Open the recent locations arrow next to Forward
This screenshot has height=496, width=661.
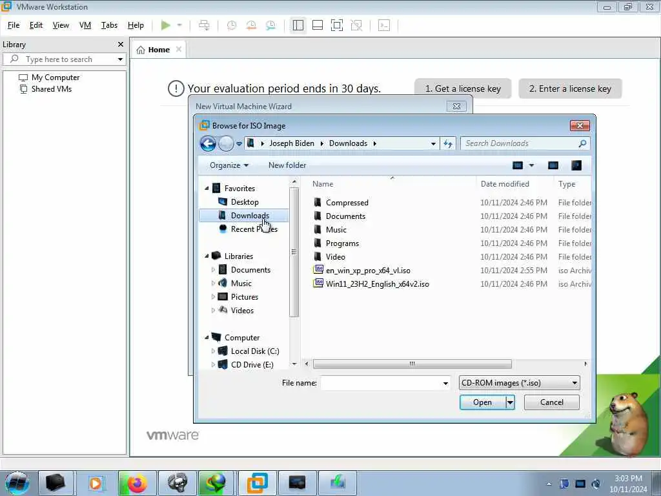(x=239, y=144)
